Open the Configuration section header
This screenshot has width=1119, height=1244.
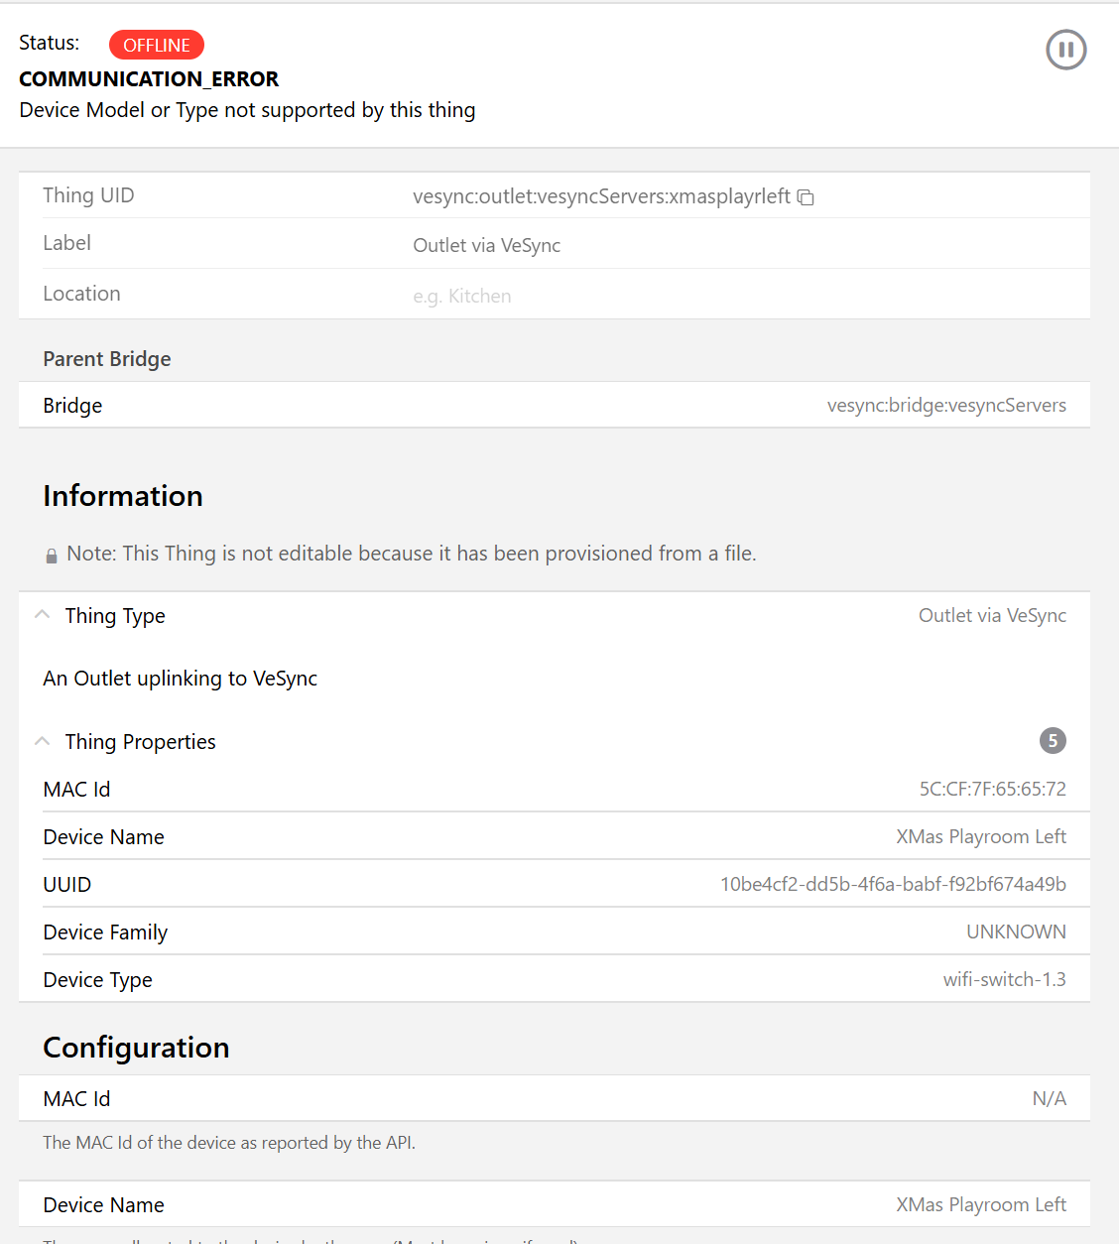click(x=136, y=1048)
